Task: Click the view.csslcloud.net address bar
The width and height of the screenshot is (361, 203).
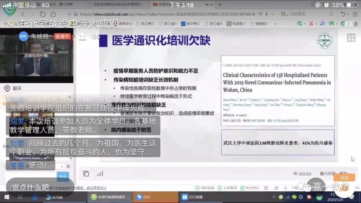Action: point(167,14)
